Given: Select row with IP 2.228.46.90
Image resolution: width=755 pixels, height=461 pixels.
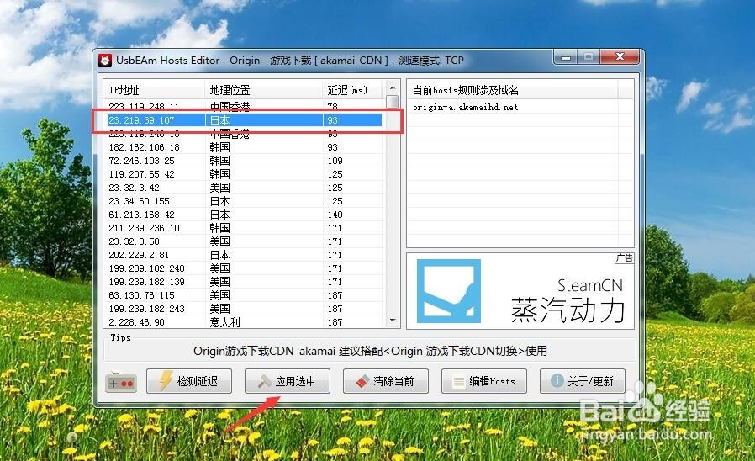Looking at the screenshot, I should 244,322.
